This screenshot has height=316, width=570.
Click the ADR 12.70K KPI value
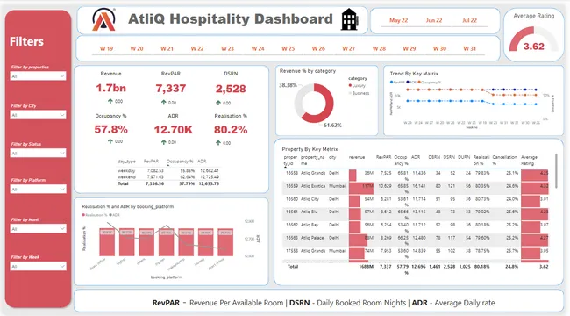pyautogui.click(x=173, y=130)
